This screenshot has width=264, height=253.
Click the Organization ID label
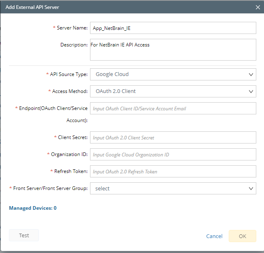(x=69, y=154)
